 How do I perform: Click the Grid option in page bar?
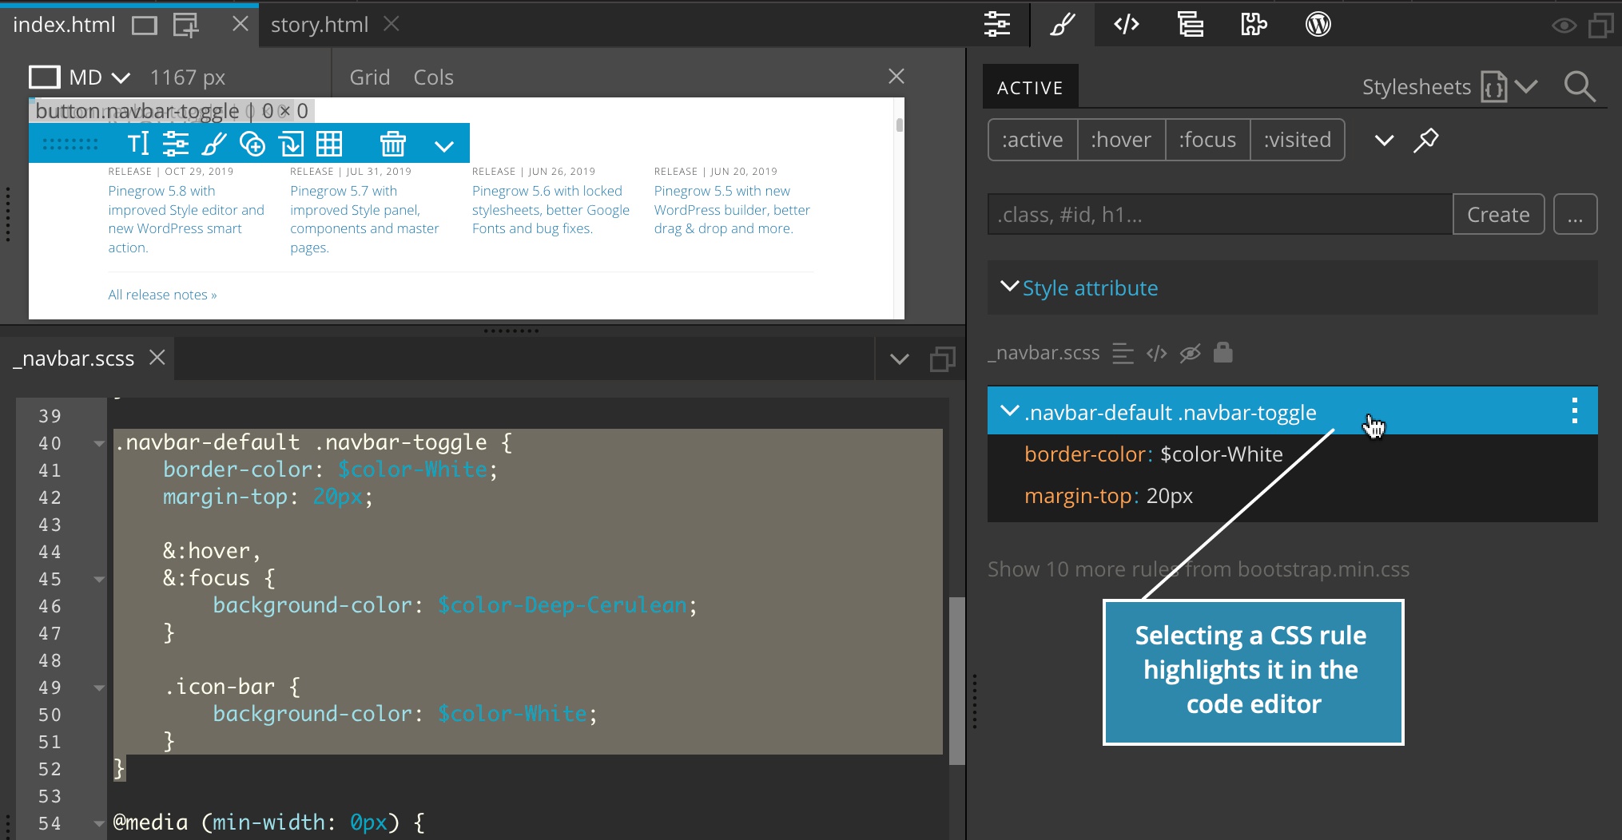click(x=370, y=77)
